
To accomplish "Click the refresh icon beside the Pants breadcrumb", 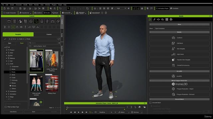I will [x=59, y=39].
